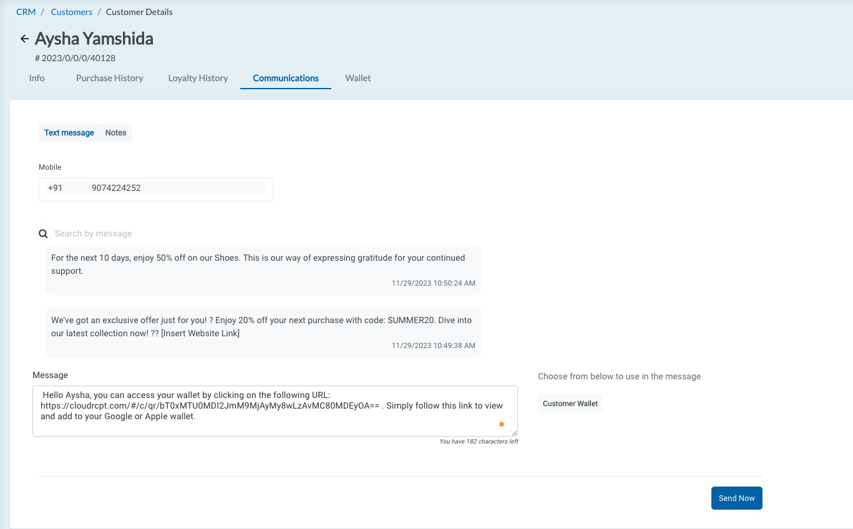
Task: Click the 11/29/2023 10:49:38 AM timestamp
Action: click(434, 346)
